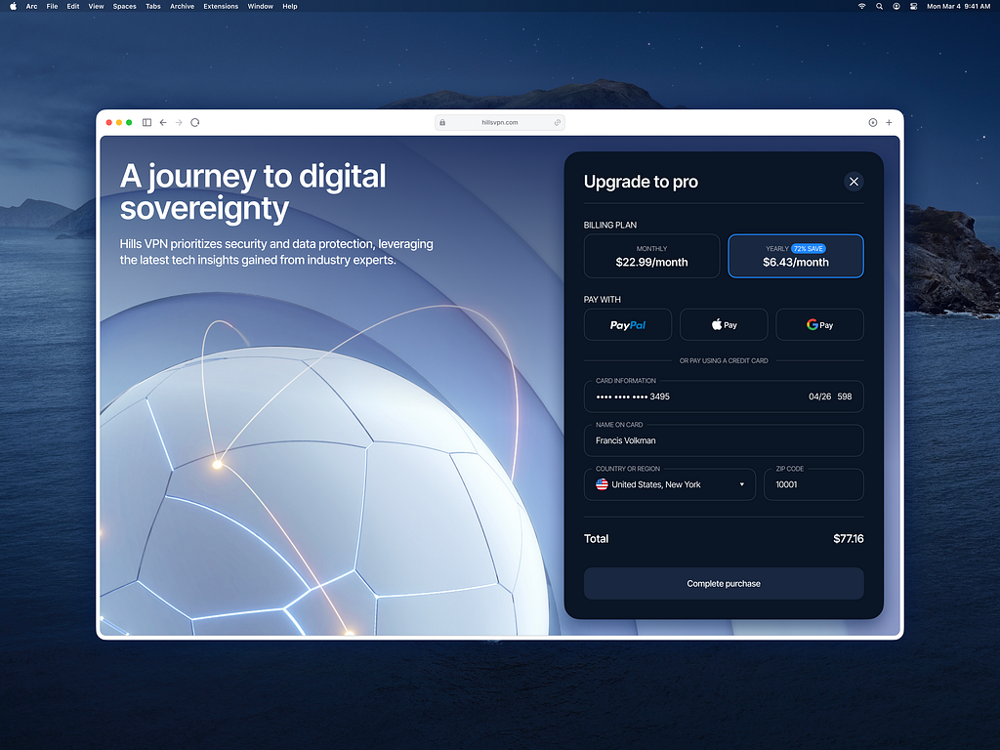Click the copy link icon beside the URL
The image size is (1000, 750).
pyautogui.click(x=558, y=122)
